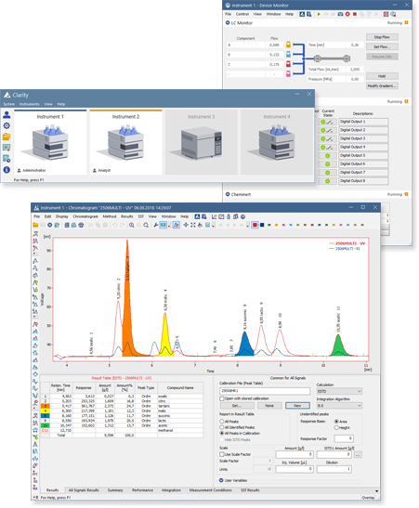Click the green Run arrow in Device Monitor toolbar
Screen dimensions: 419x508
[x=319, y=14]
